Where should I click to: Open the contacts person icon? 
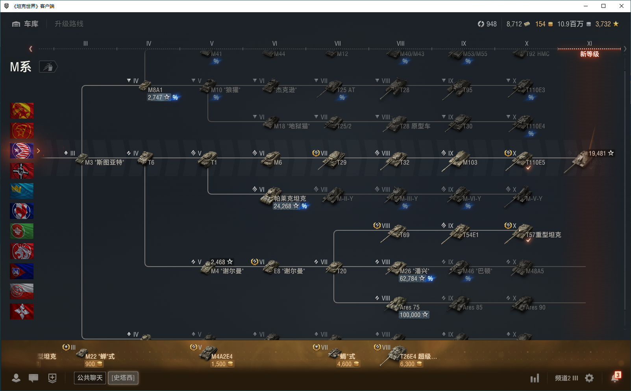coord(16,378)
